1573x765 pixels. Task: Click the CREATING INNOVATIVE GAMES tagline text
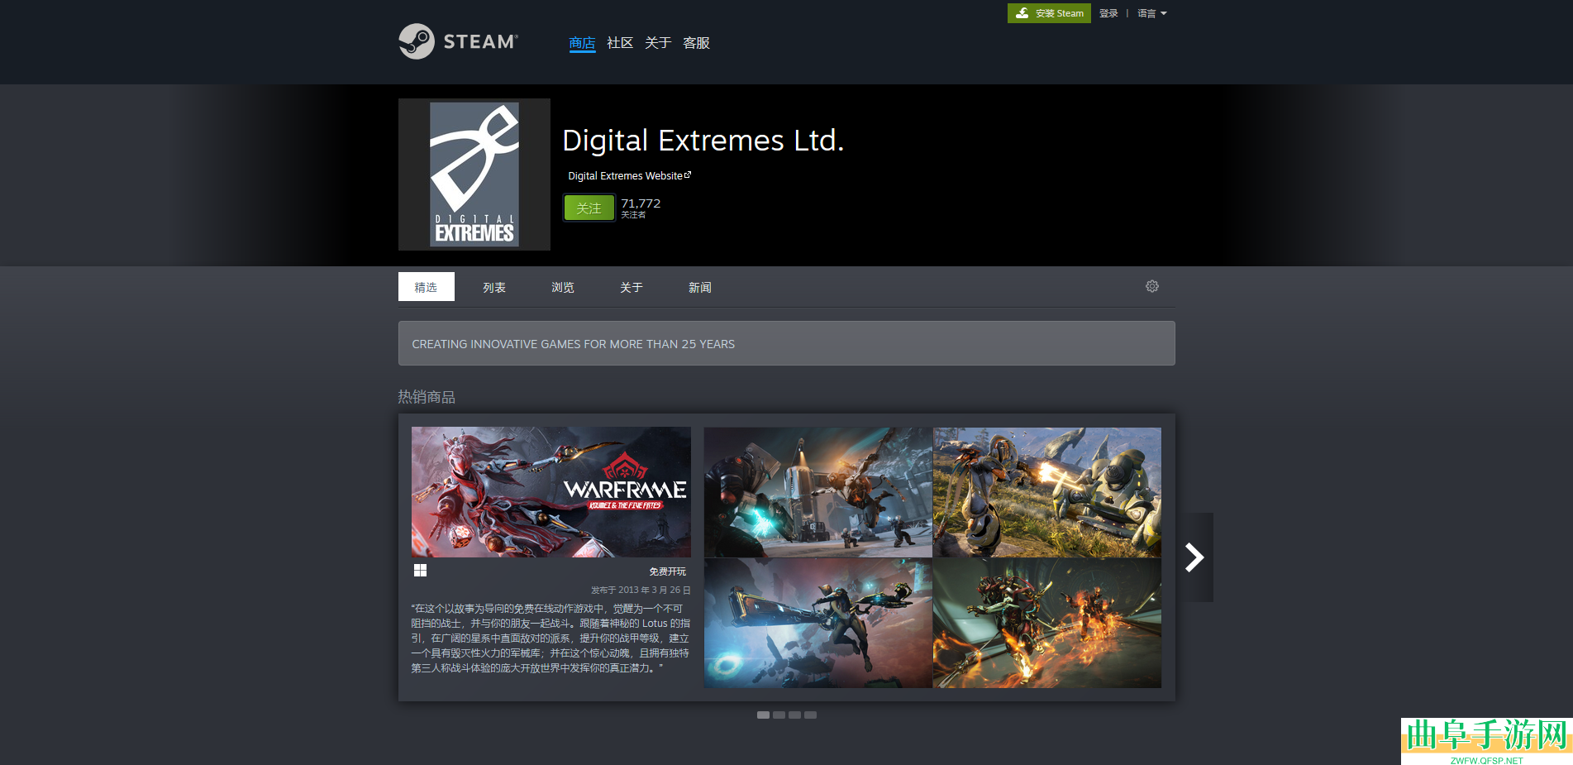point(574,344)
